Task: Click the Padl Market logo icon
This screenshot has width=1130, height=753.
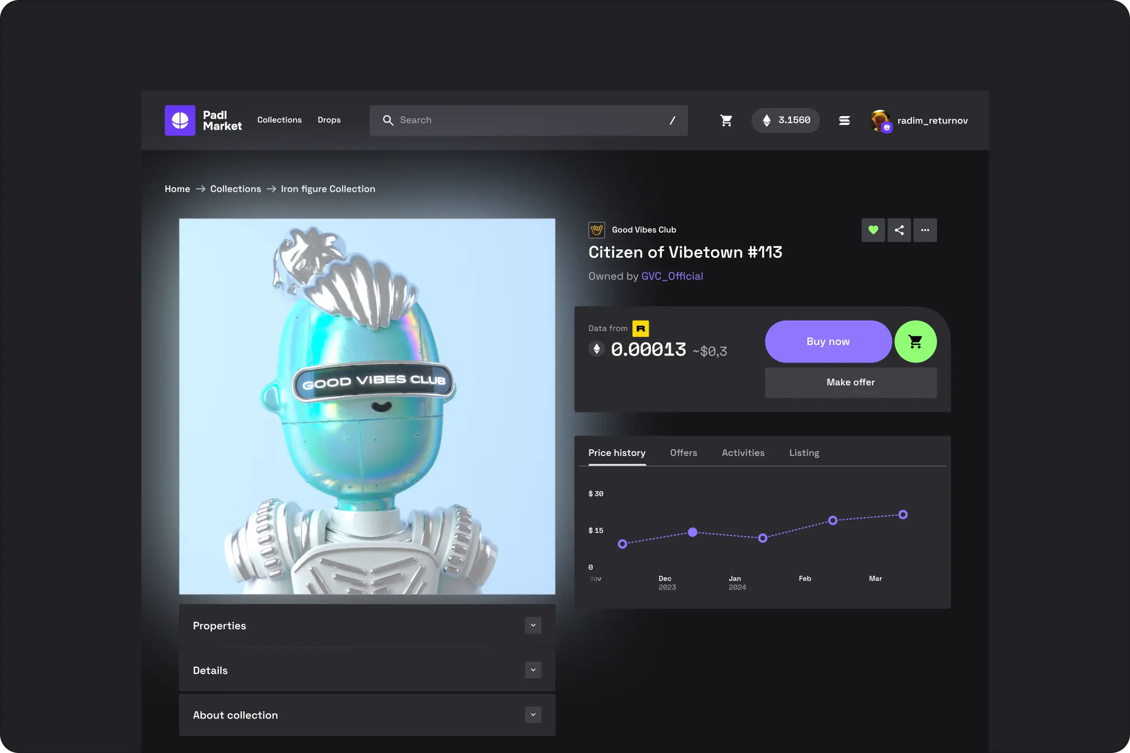Action: pos(180,120)
